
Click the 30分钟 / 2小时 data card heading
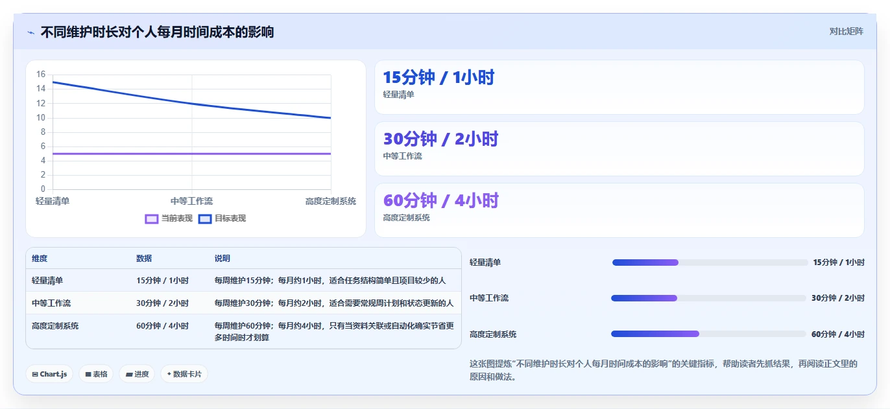[440, 139]
